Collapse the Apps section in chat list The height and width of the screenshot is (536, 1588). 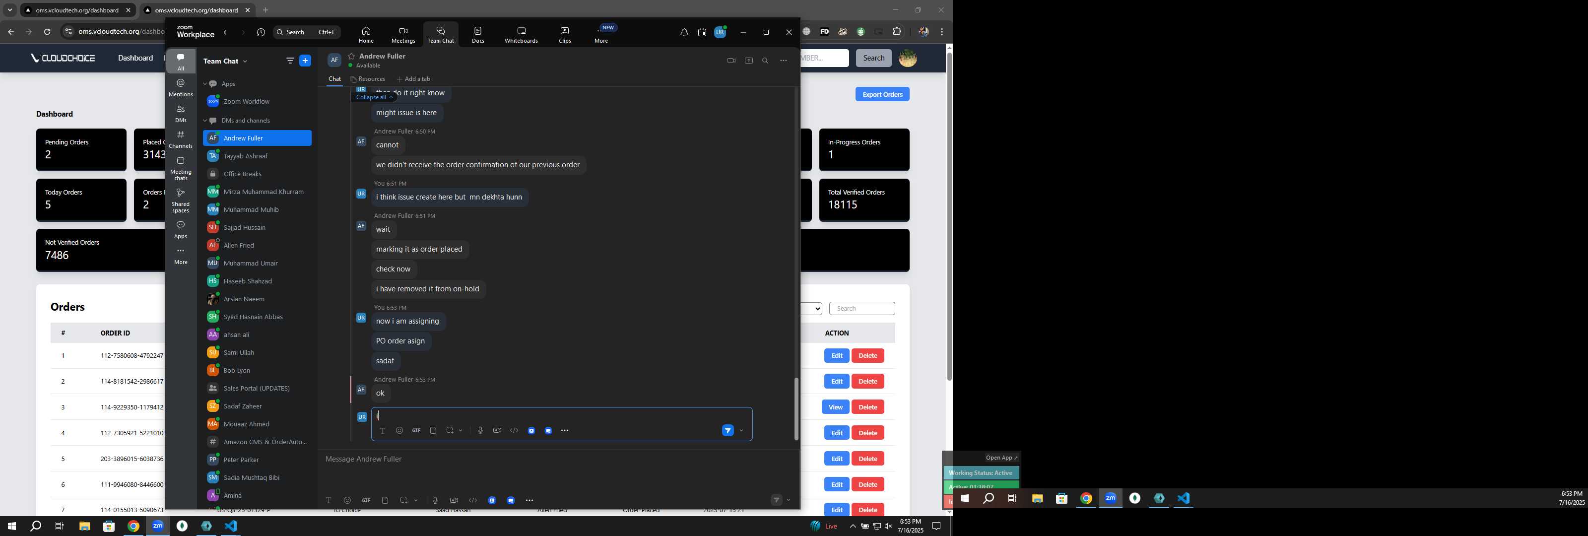click(204, 84)
